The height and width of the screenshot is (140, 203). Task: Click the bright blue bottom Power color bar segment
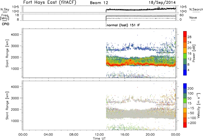[185, 73]
